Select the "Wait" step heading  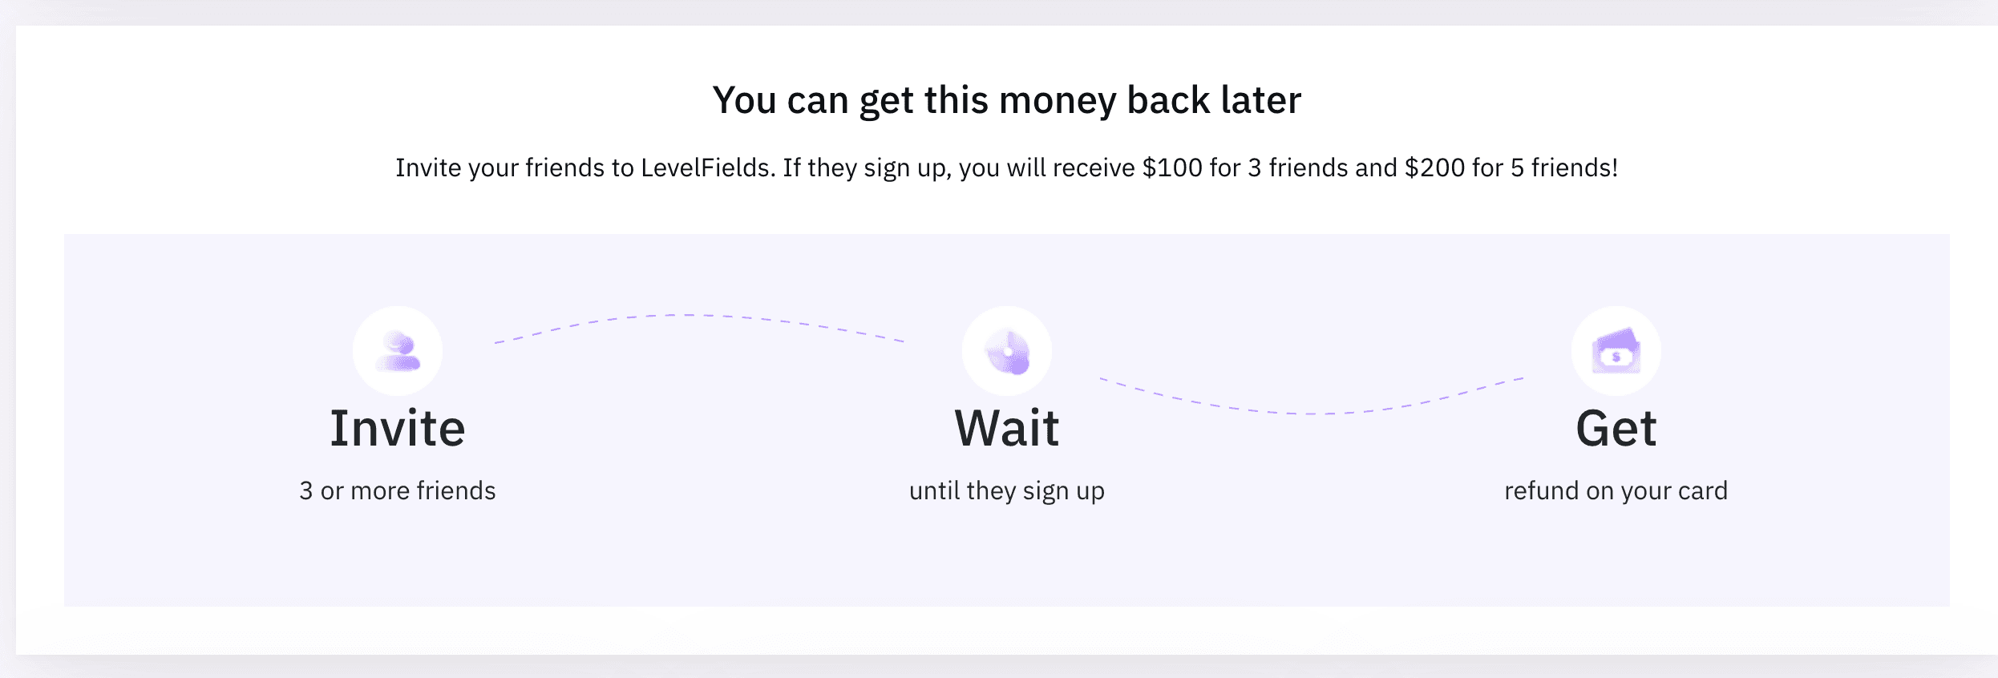pyautogui.click(x=1007, y=428)
